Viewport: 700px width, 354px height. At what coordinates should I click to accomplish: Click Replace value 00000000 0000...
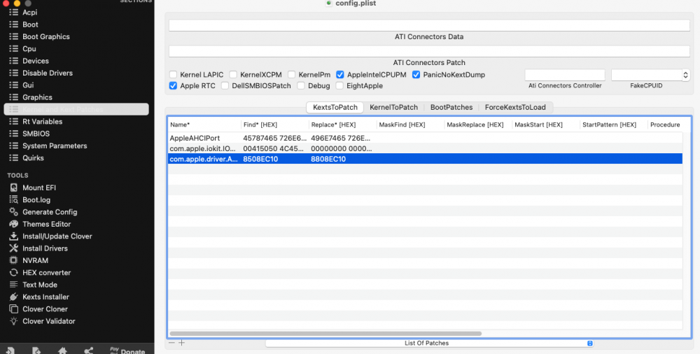(x=342, y=148)
